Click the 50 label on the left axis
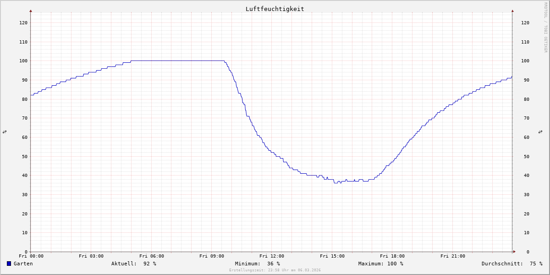 pyautogui.click(x=25, y=156)
